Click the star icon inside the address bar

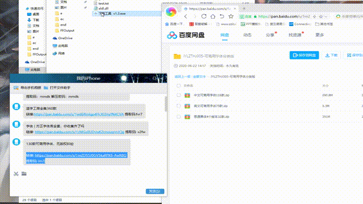click(321, 16)
